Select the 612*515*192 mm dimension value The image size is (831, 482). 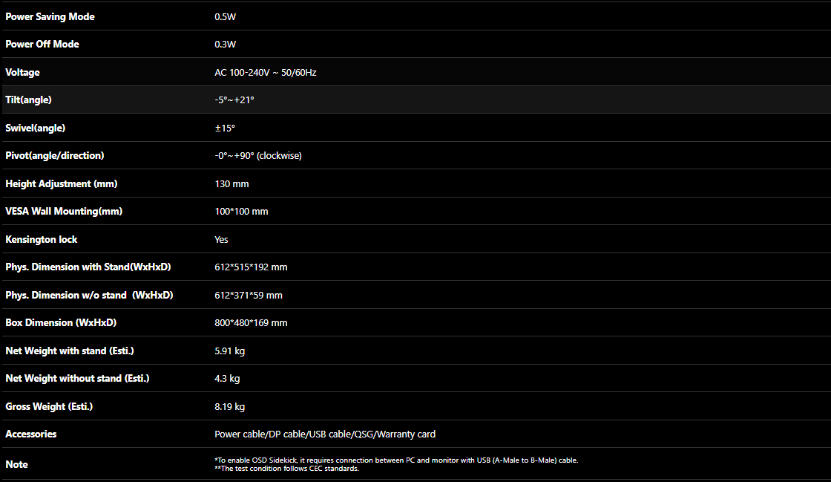(251, 267)
